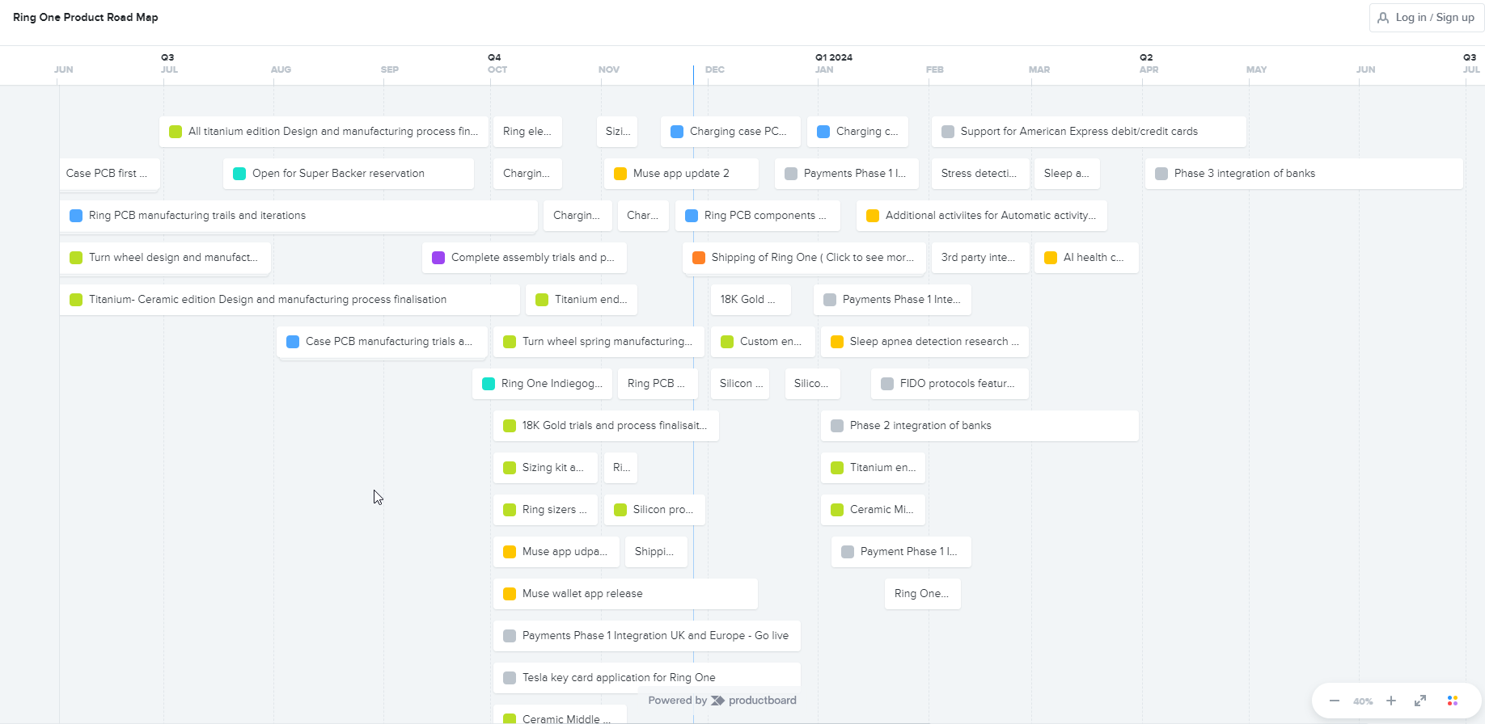Open the 18K Gold trials and process card
The width and height of the screenshot is (1485, 724).
(x=606, y=426)
